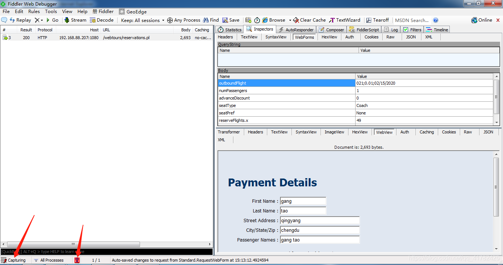Viewport: 503px width, 265px height.
Task: Open the Remove sessions X dropdown
Action: [x=39, y=20]
